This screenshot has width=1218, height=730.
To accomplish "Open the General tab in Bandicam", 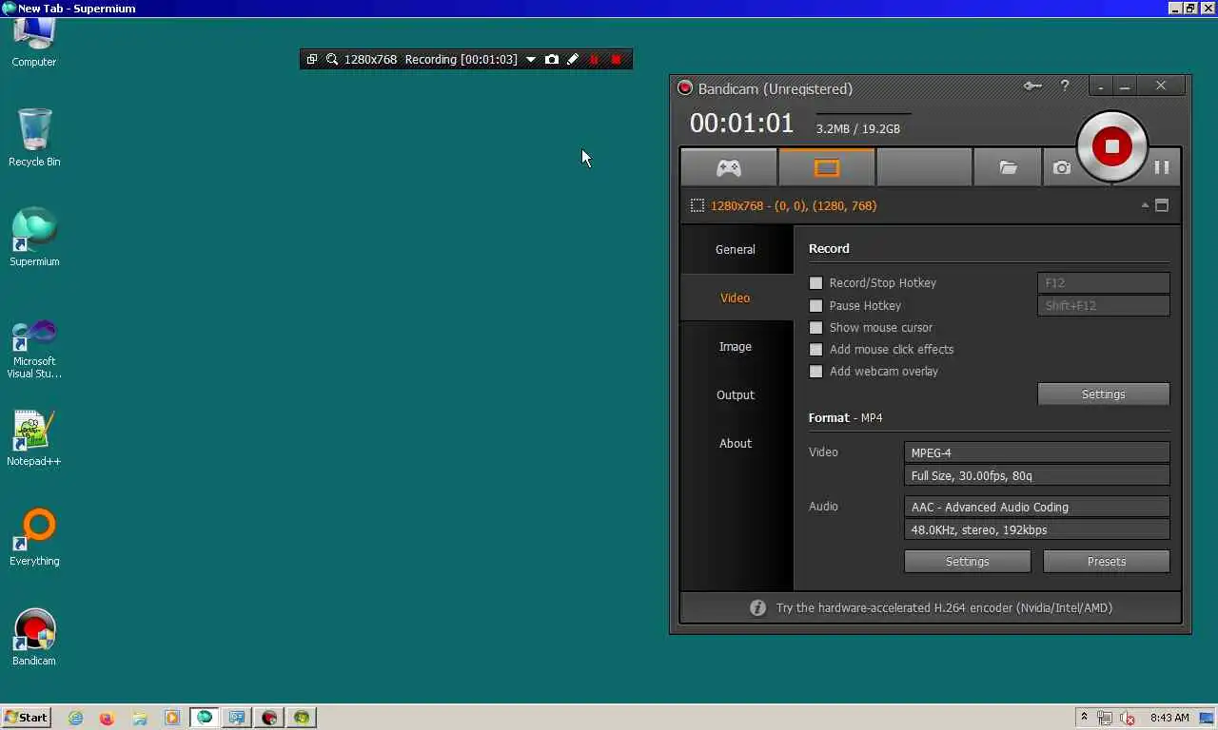I will tap(736, 249).
